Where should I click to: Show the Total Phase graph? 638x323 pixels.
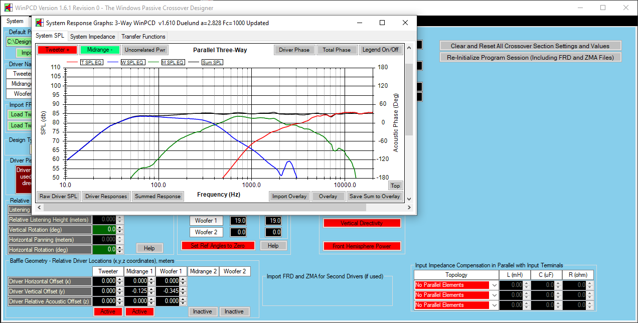tap(337, 50)
